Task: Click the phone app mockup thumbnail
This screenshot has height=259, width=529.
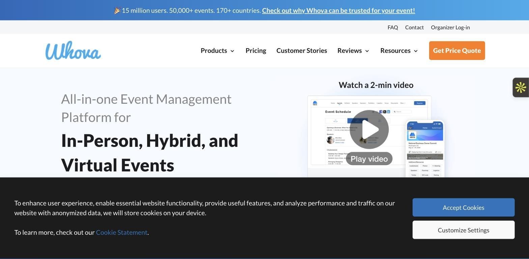Action: 425,149
